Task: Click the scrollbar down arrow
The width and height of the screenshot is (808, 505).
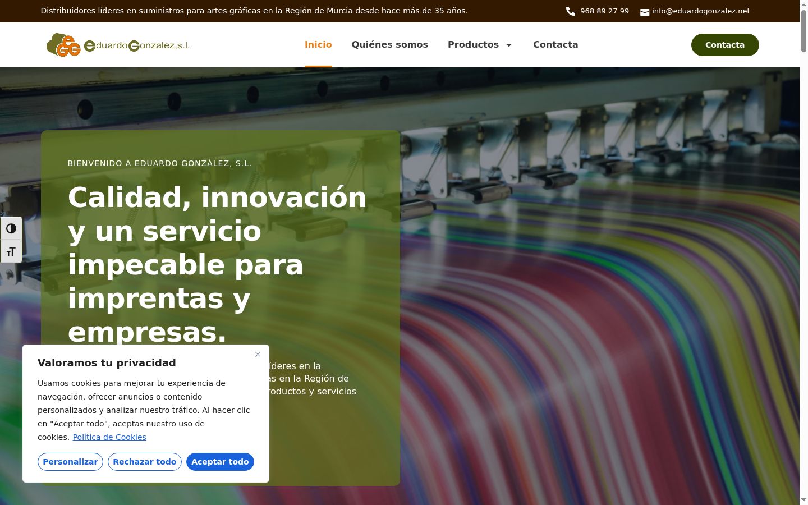Action: click(x=804, y=500)
